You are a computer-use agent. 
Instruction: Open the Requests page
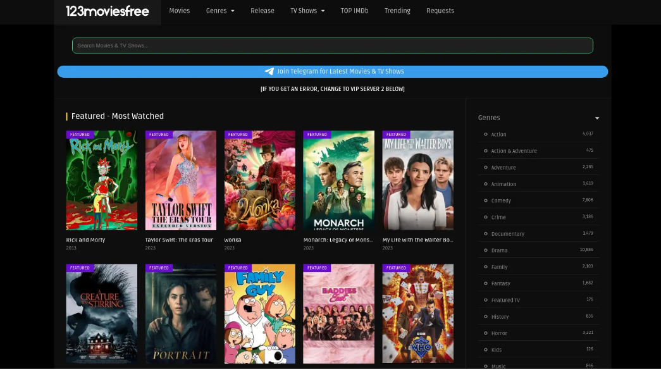(440, 11)
